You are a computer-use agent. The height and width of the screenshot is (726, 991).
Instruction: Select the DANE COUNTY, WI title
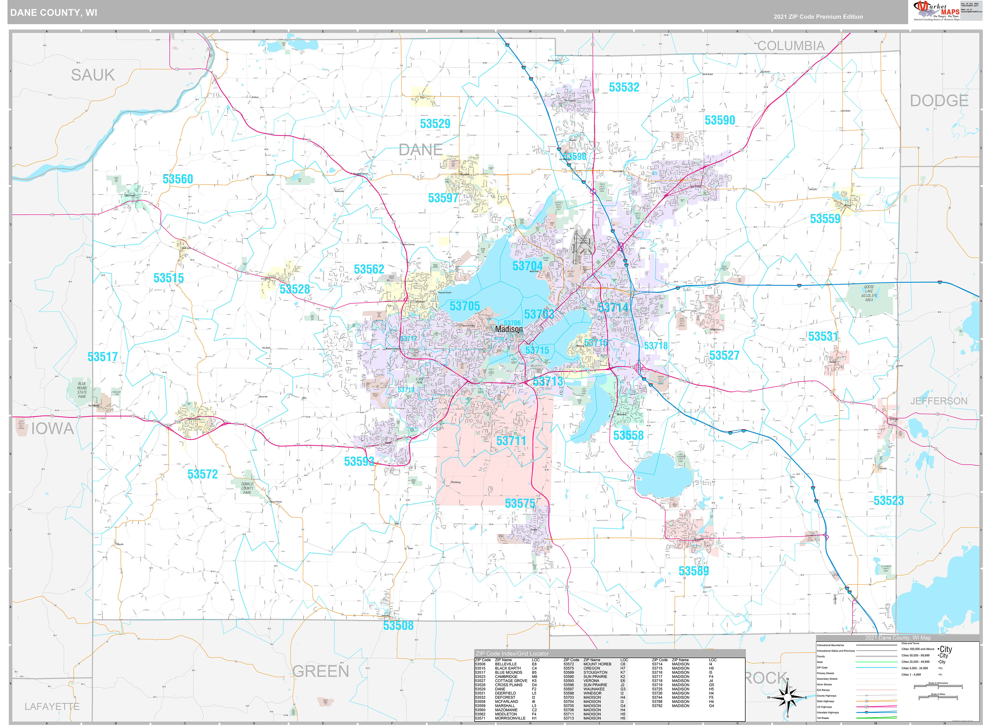(x=54, y=12)
